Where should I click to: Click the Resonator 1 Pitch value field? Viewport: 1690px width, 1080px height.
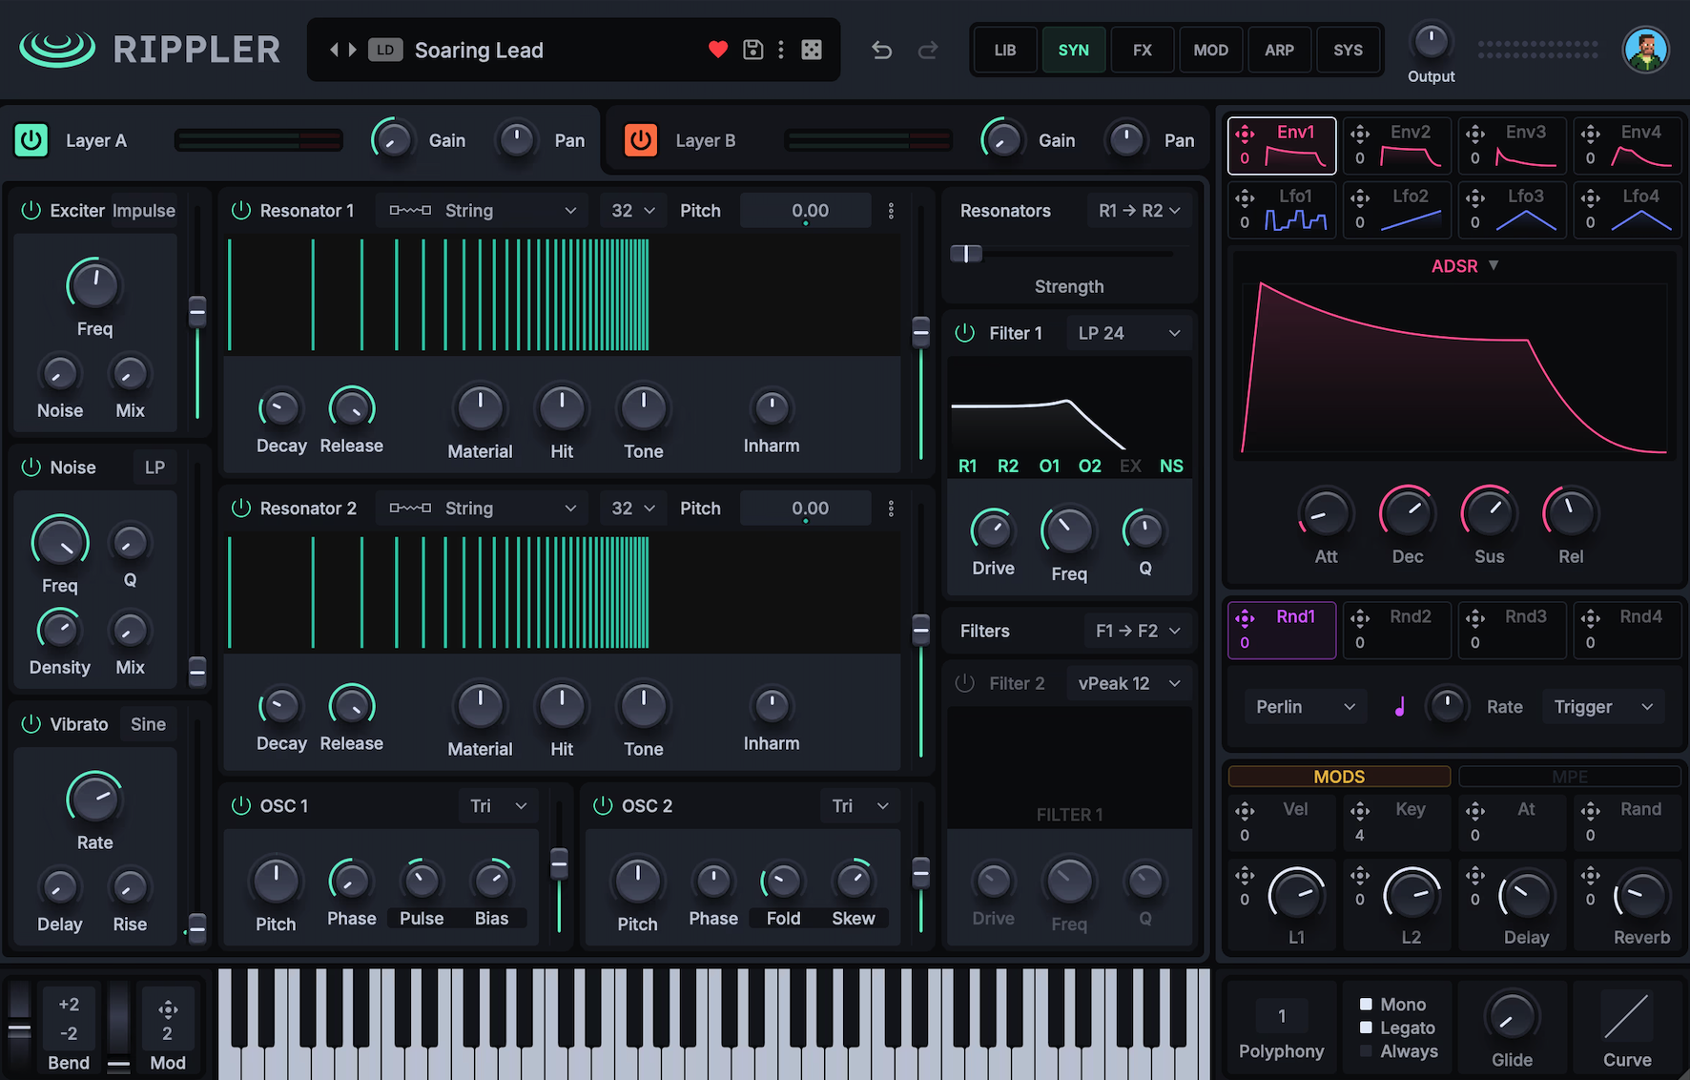coord(806,211)
